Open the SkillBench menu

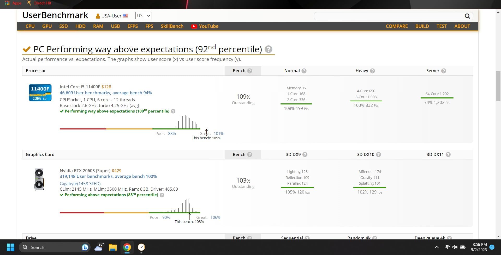tap(172, 26)
